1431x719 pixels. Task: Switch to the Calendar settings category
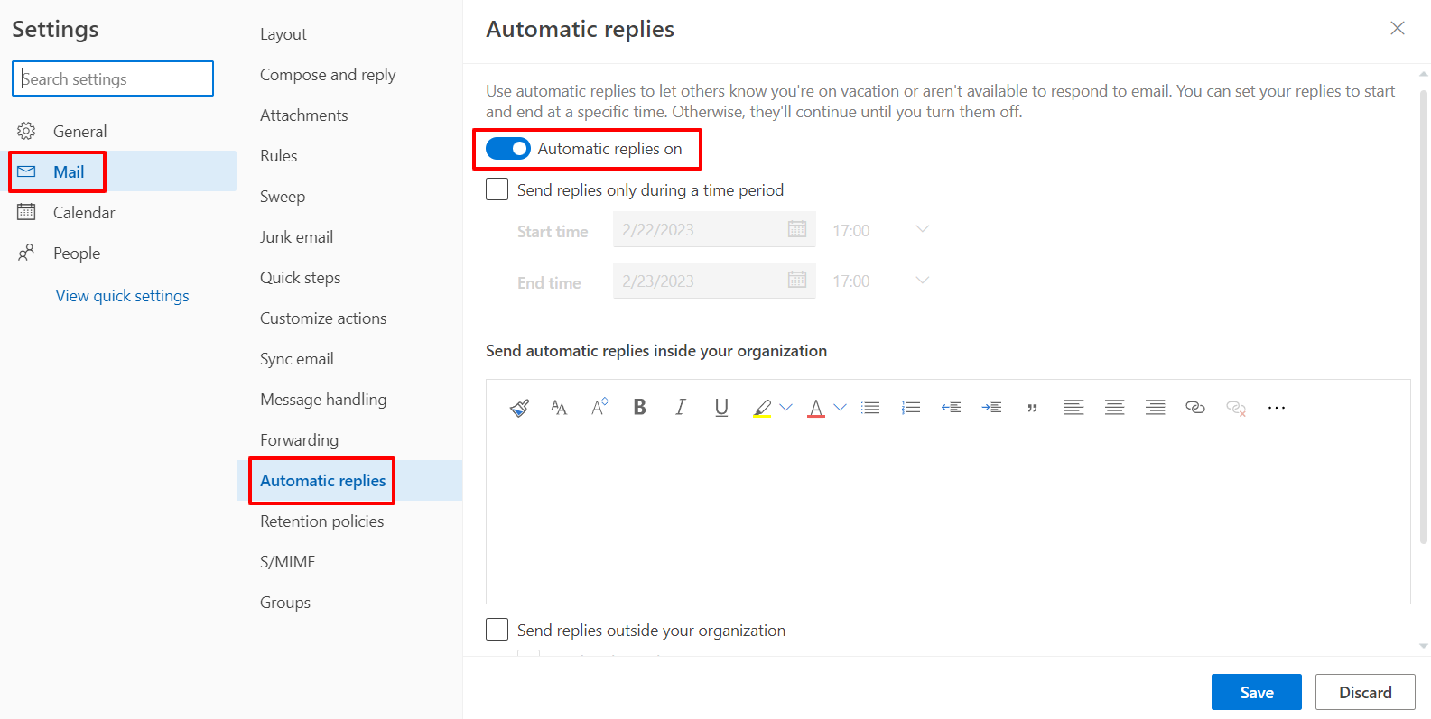click(x=84, y=213)
